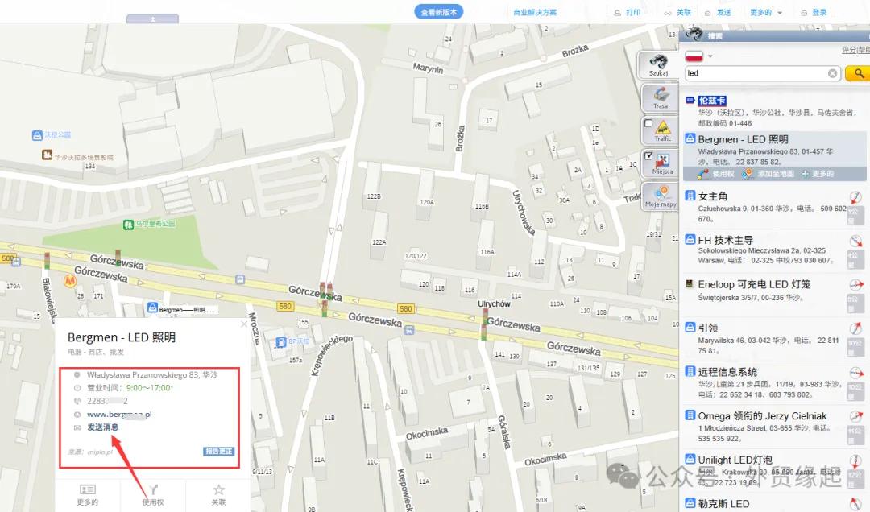Image resolution: width=870 pixels, height=512 pixels.
Task: Click the 更多的 details card icon
Action: point(88,489)
